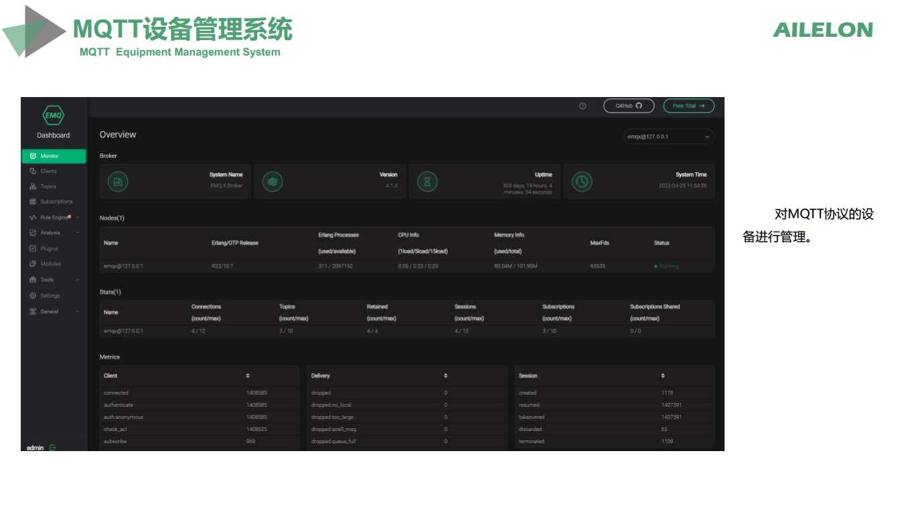Open the Topics menu item
904x508 pixels.
point(54,187)
